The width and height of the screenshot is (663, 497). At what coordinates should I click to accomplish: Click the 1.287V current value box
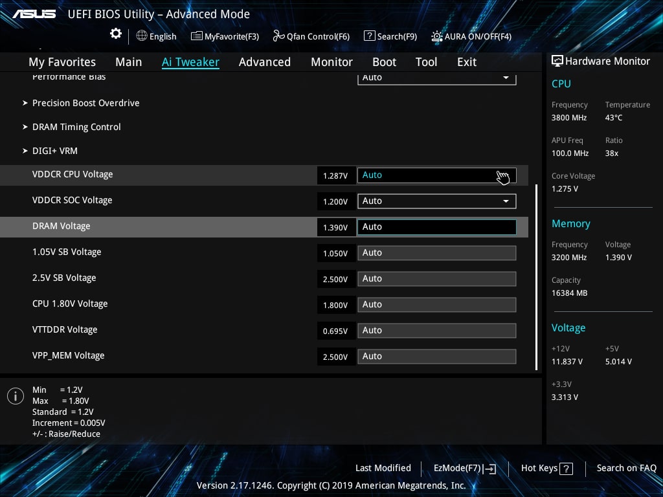point(336,175)
